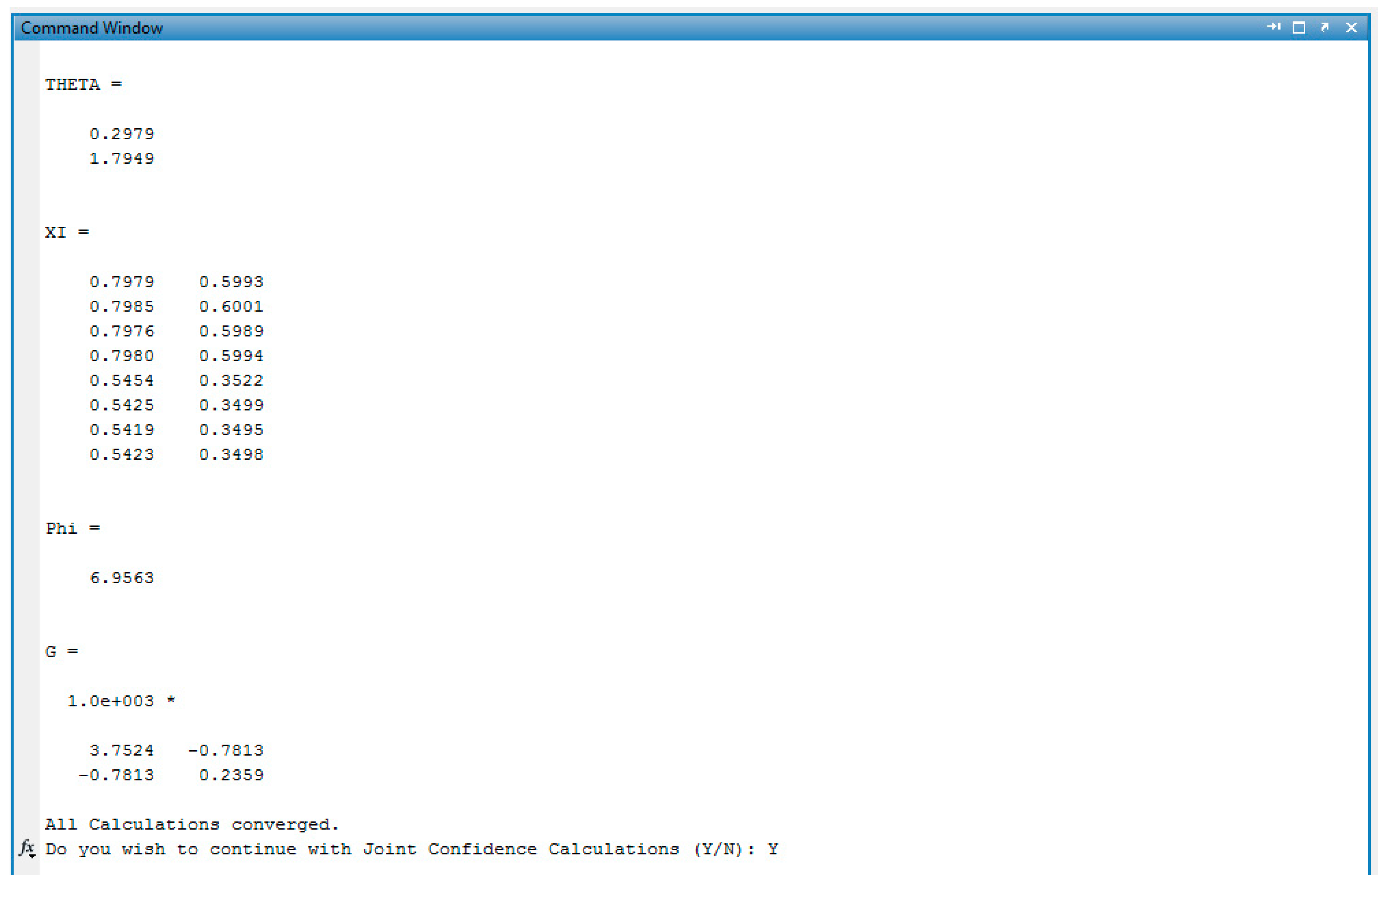Close the Command Window panel
The image size is (1385, 899).
(1352, 27)
